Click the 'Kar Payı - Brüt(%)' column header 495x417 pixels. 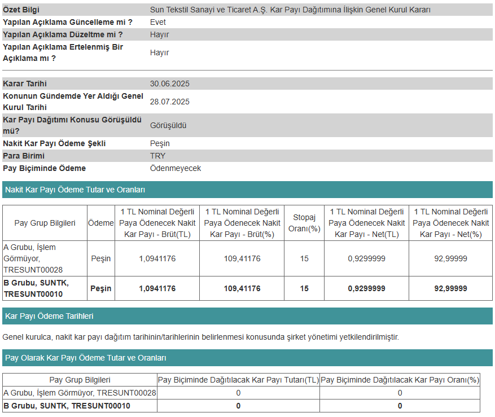point(242,223)
